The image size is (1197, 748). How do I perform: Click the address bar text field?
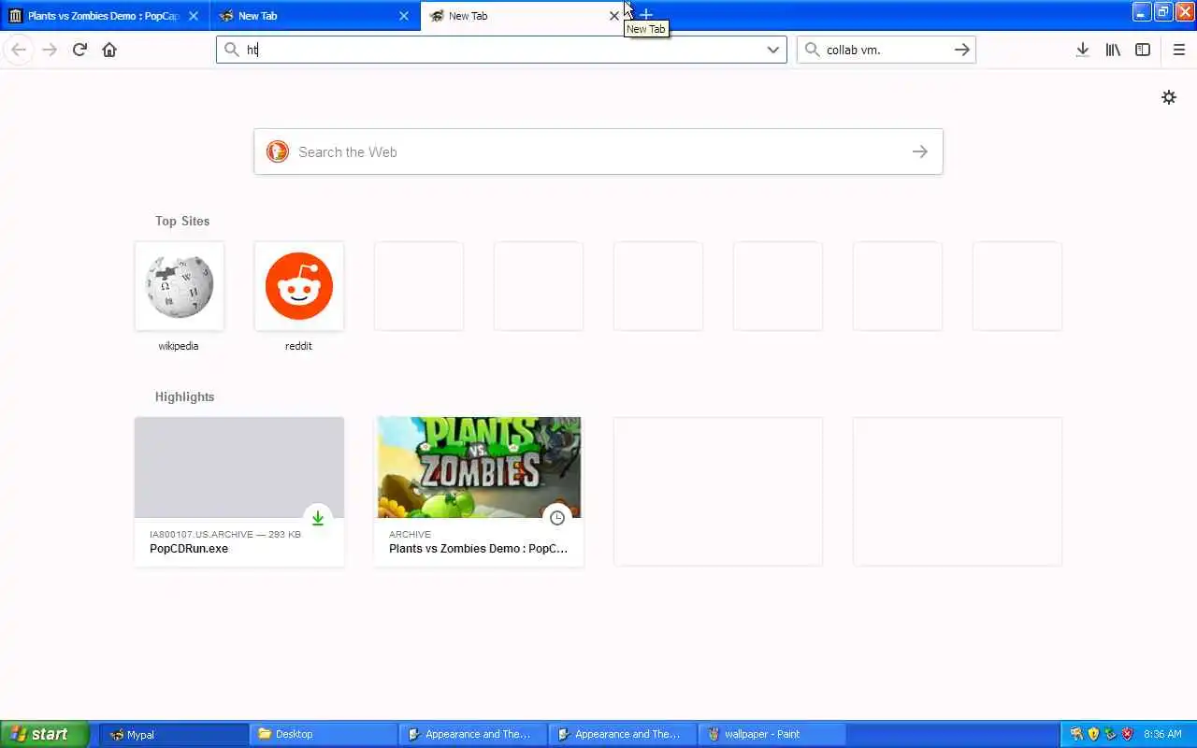pyautogui.click(x=503, y=50)
